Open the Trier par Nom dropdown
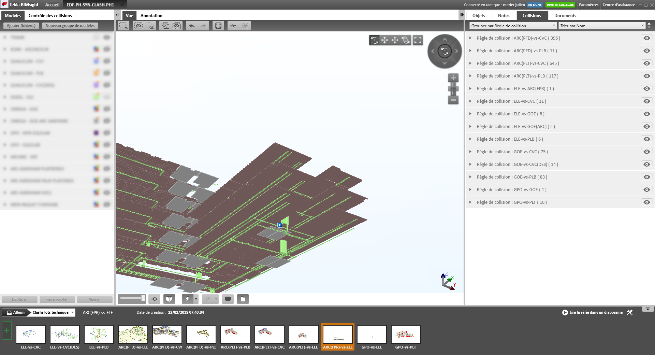The image size is (655, 355). pyautogui.click(x=602, y=26)
